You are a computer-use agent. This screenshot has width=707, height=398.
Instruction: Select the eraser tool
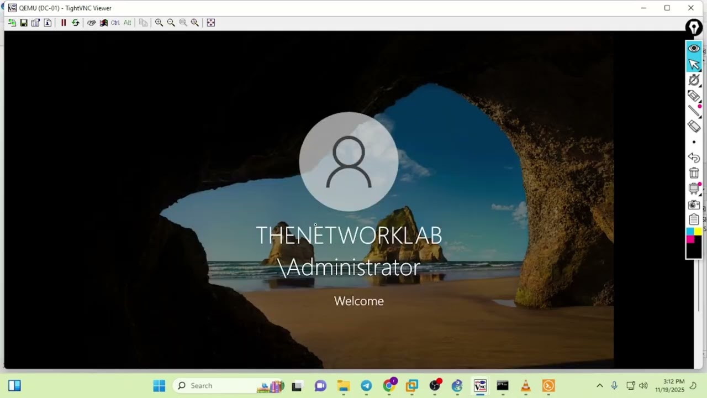click(x=694, y=126)
